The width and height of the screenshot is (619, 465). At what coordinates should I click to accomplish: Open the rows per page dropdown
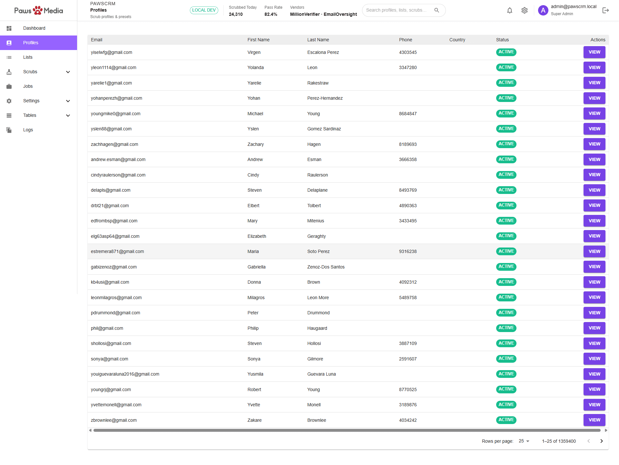point(524,441)
